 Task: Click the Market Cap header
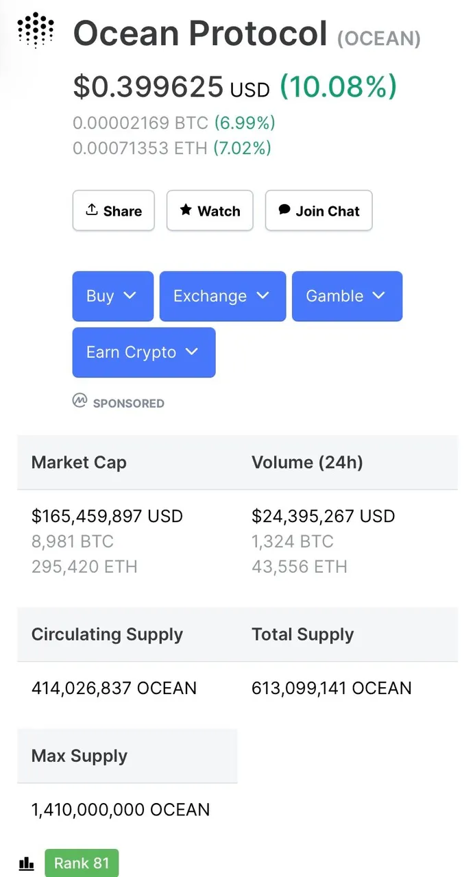coord(79,462)
